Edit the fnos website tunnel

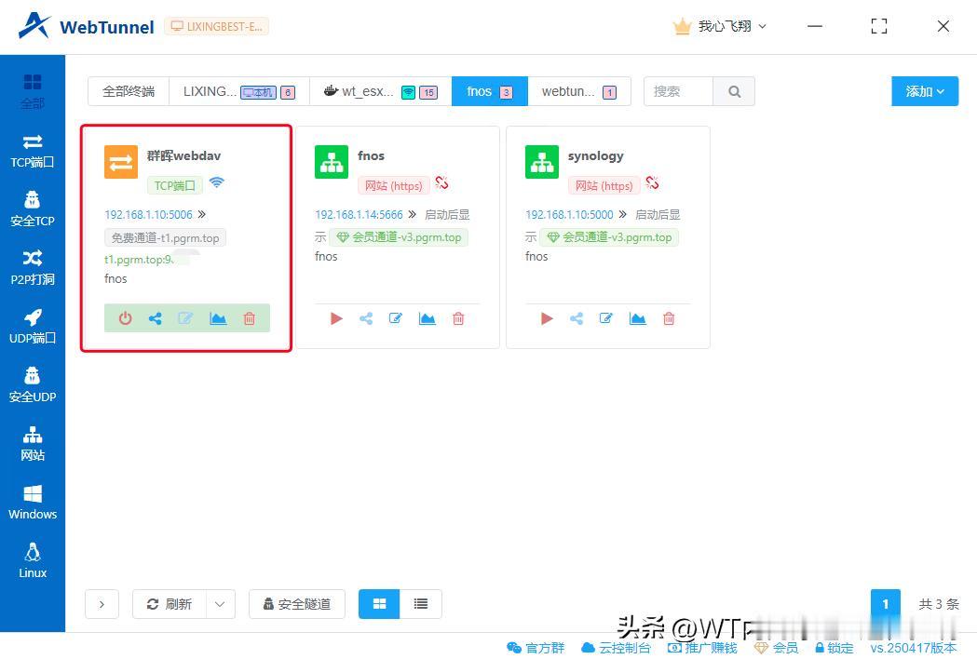click(x=396, y=318)
